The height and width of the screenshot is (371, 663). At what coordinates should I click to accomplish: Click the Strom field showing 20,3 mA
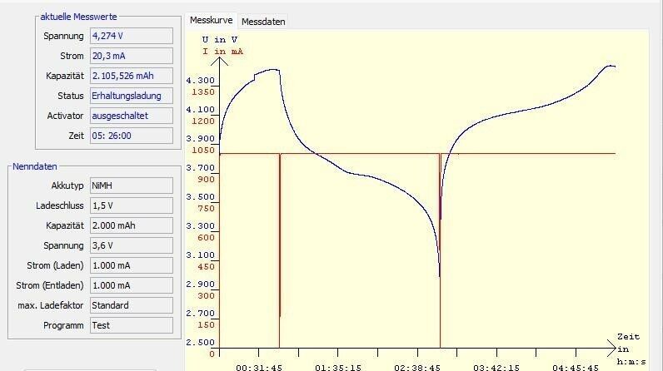pyautogui.click(x=131, y=56)
